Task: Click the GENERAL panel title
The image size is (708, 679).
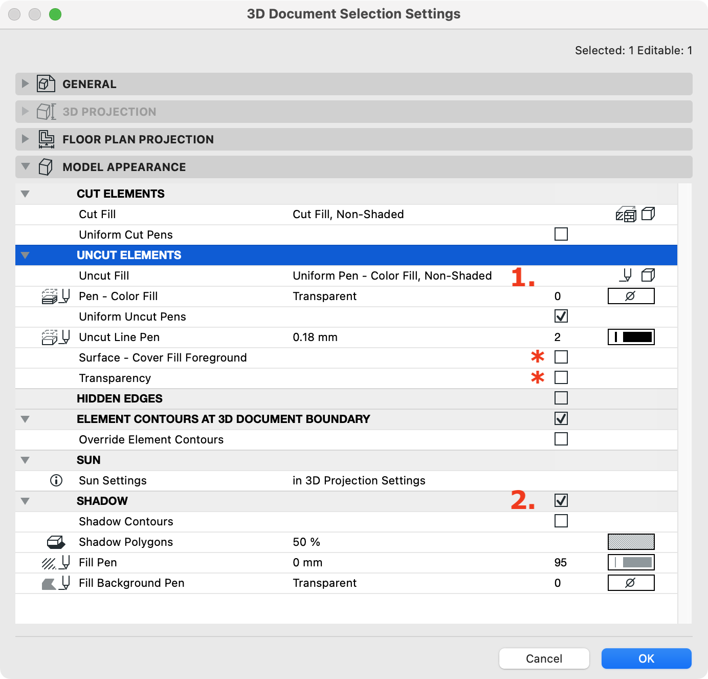Action: [x=90, y=84]
